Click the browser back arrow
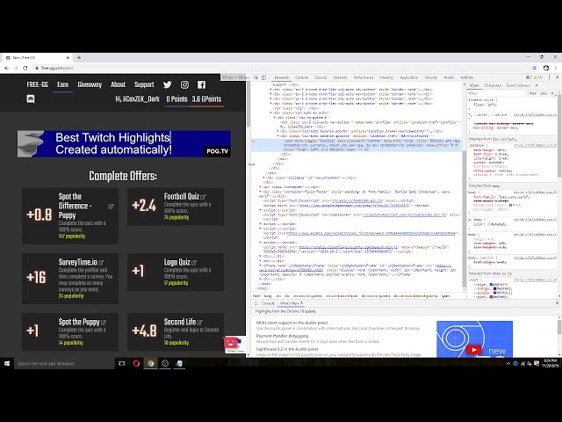The image size is (562, 422). coord(6,68)
